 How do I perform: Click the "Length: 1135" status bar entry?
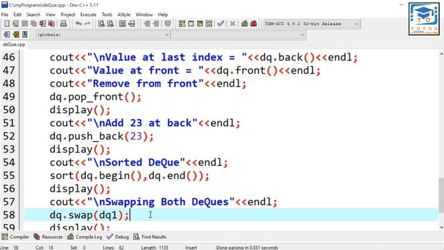155,247
